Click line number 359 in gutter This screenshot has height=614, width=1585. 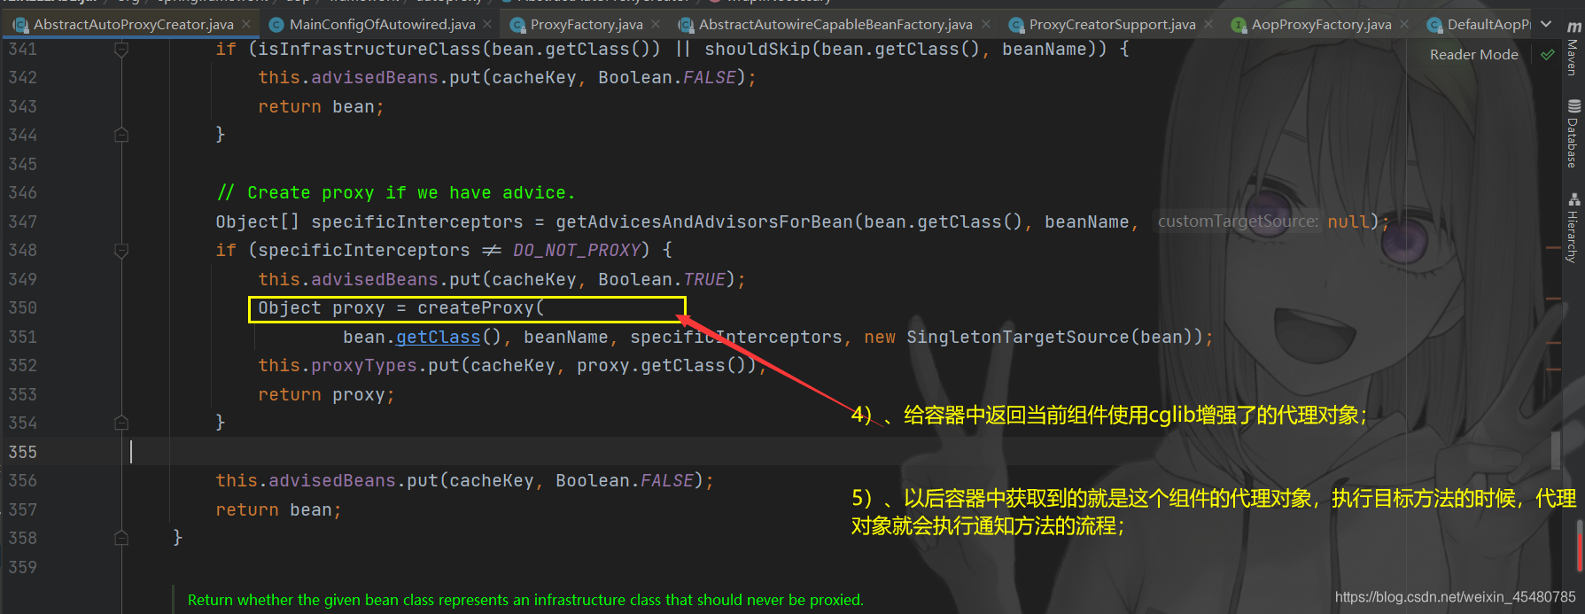tap(23, 567)
